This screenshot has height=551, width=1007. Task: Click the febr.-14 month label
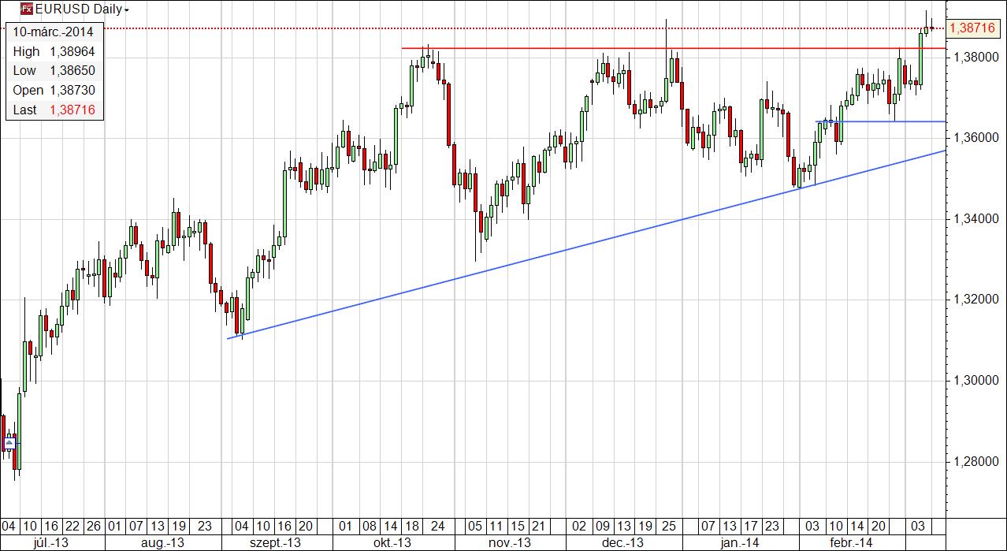point(851,543)
